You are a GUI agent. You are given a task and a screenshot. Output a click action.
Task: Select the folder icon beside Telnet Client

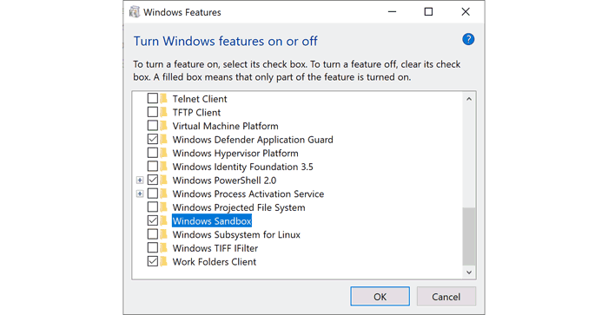pos(163,98)
